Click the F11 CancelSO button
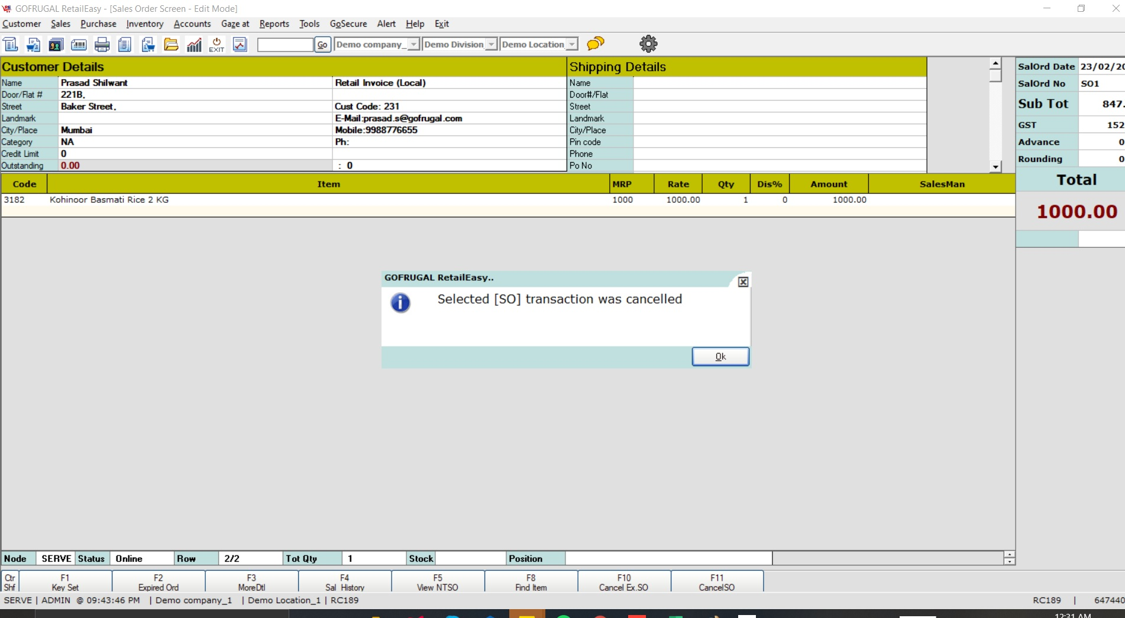 tap(717, 582)
